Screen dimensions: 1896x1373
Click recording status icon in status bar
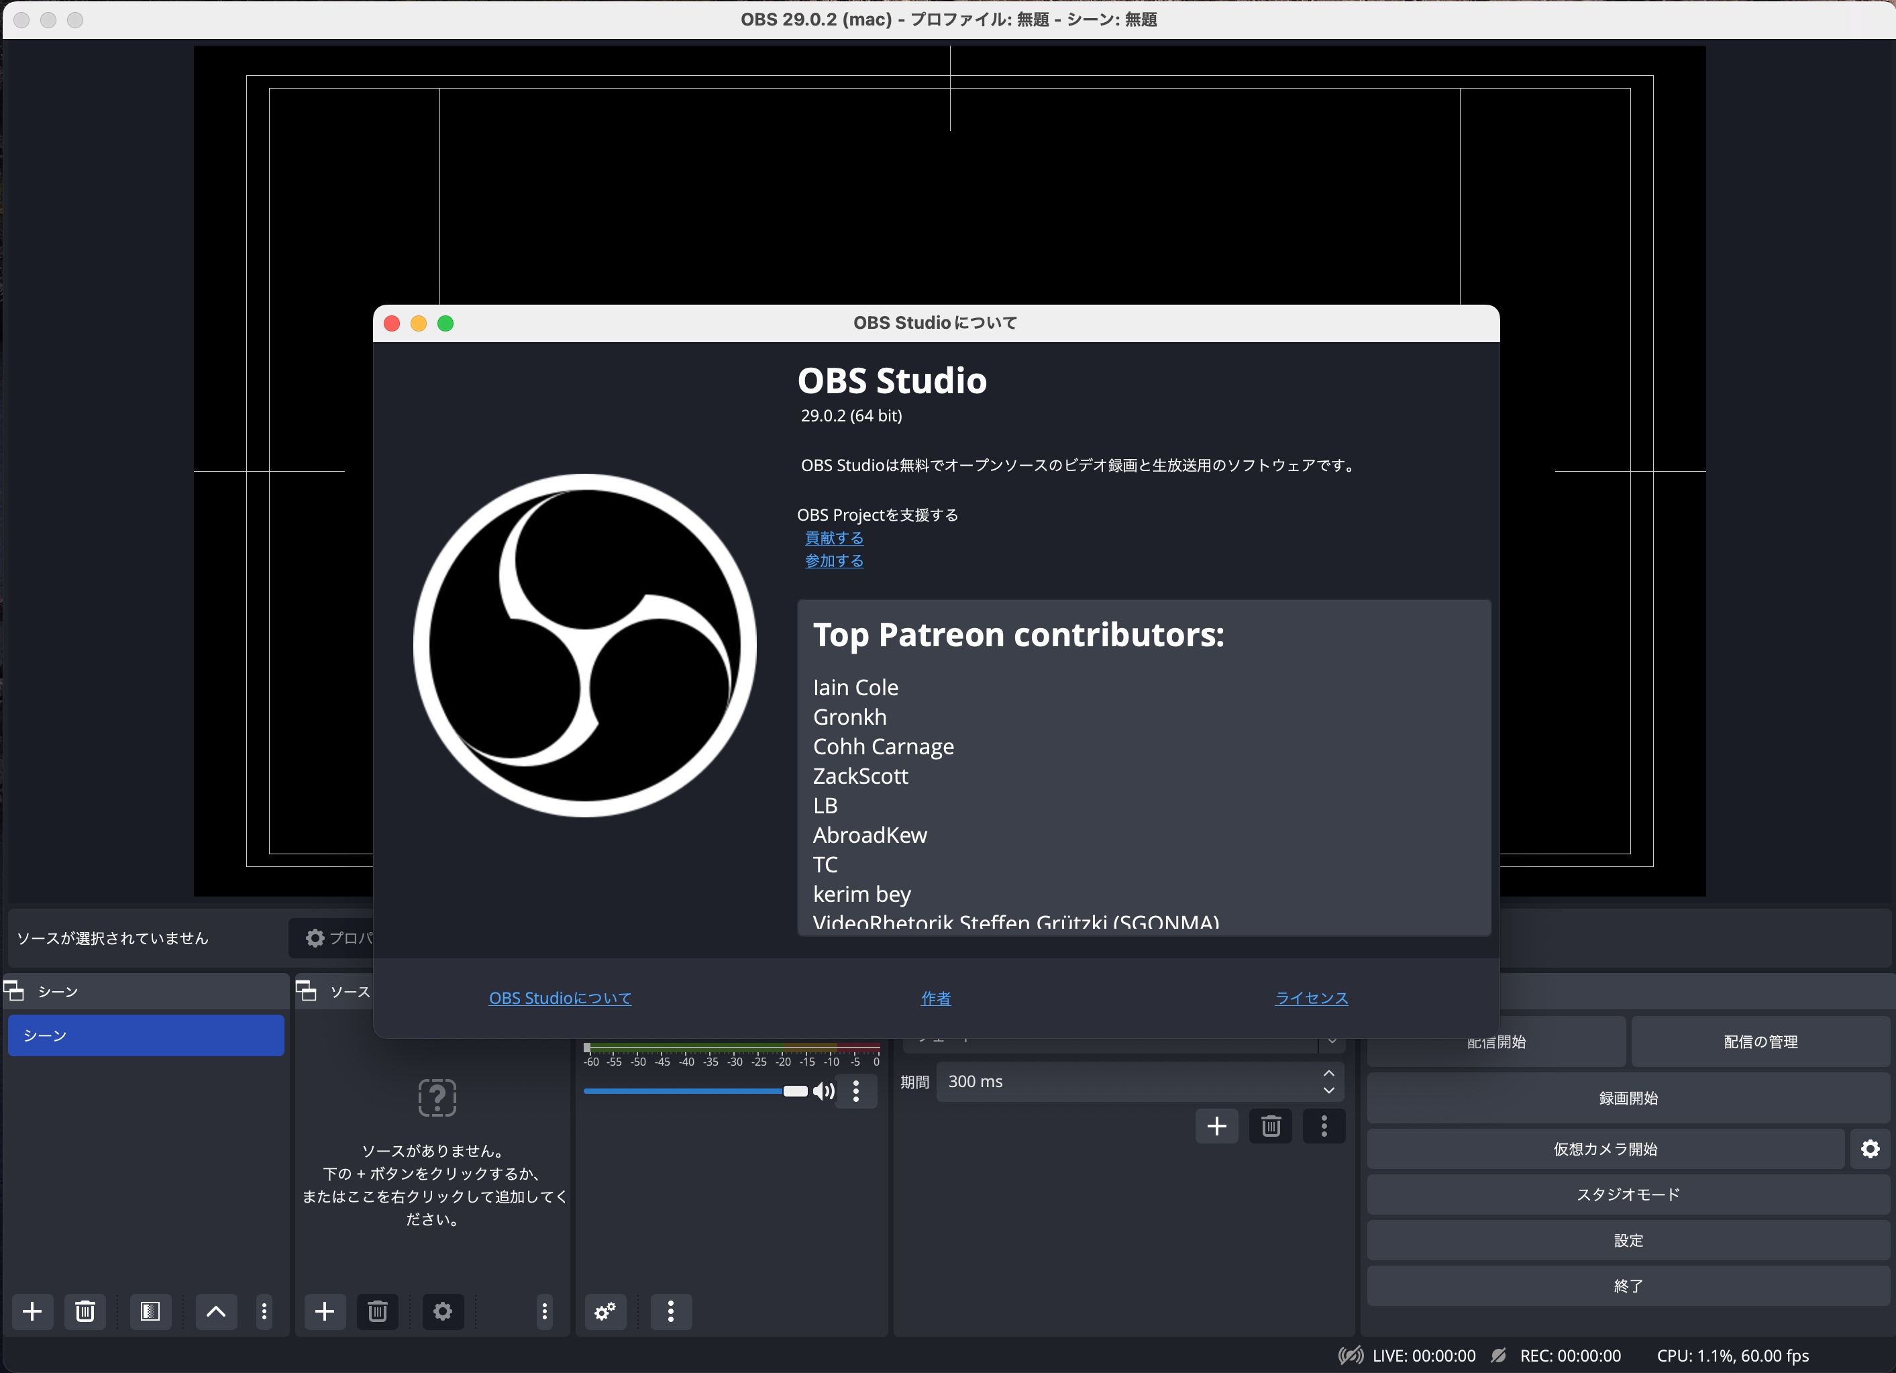(1498, 1356)
